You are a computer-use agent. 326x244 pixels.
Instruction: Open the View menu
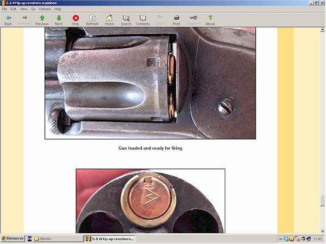point(24,9)
